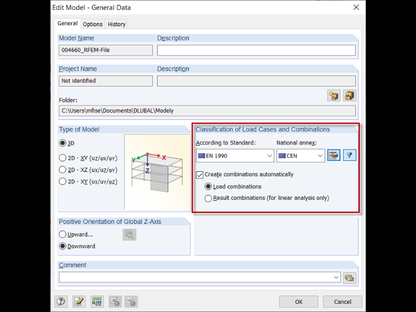Click the model Description input field

(x=256, y=50)
